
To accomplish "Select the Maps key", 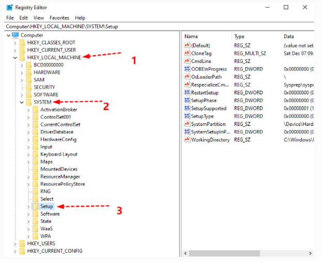I will [47, 162].
